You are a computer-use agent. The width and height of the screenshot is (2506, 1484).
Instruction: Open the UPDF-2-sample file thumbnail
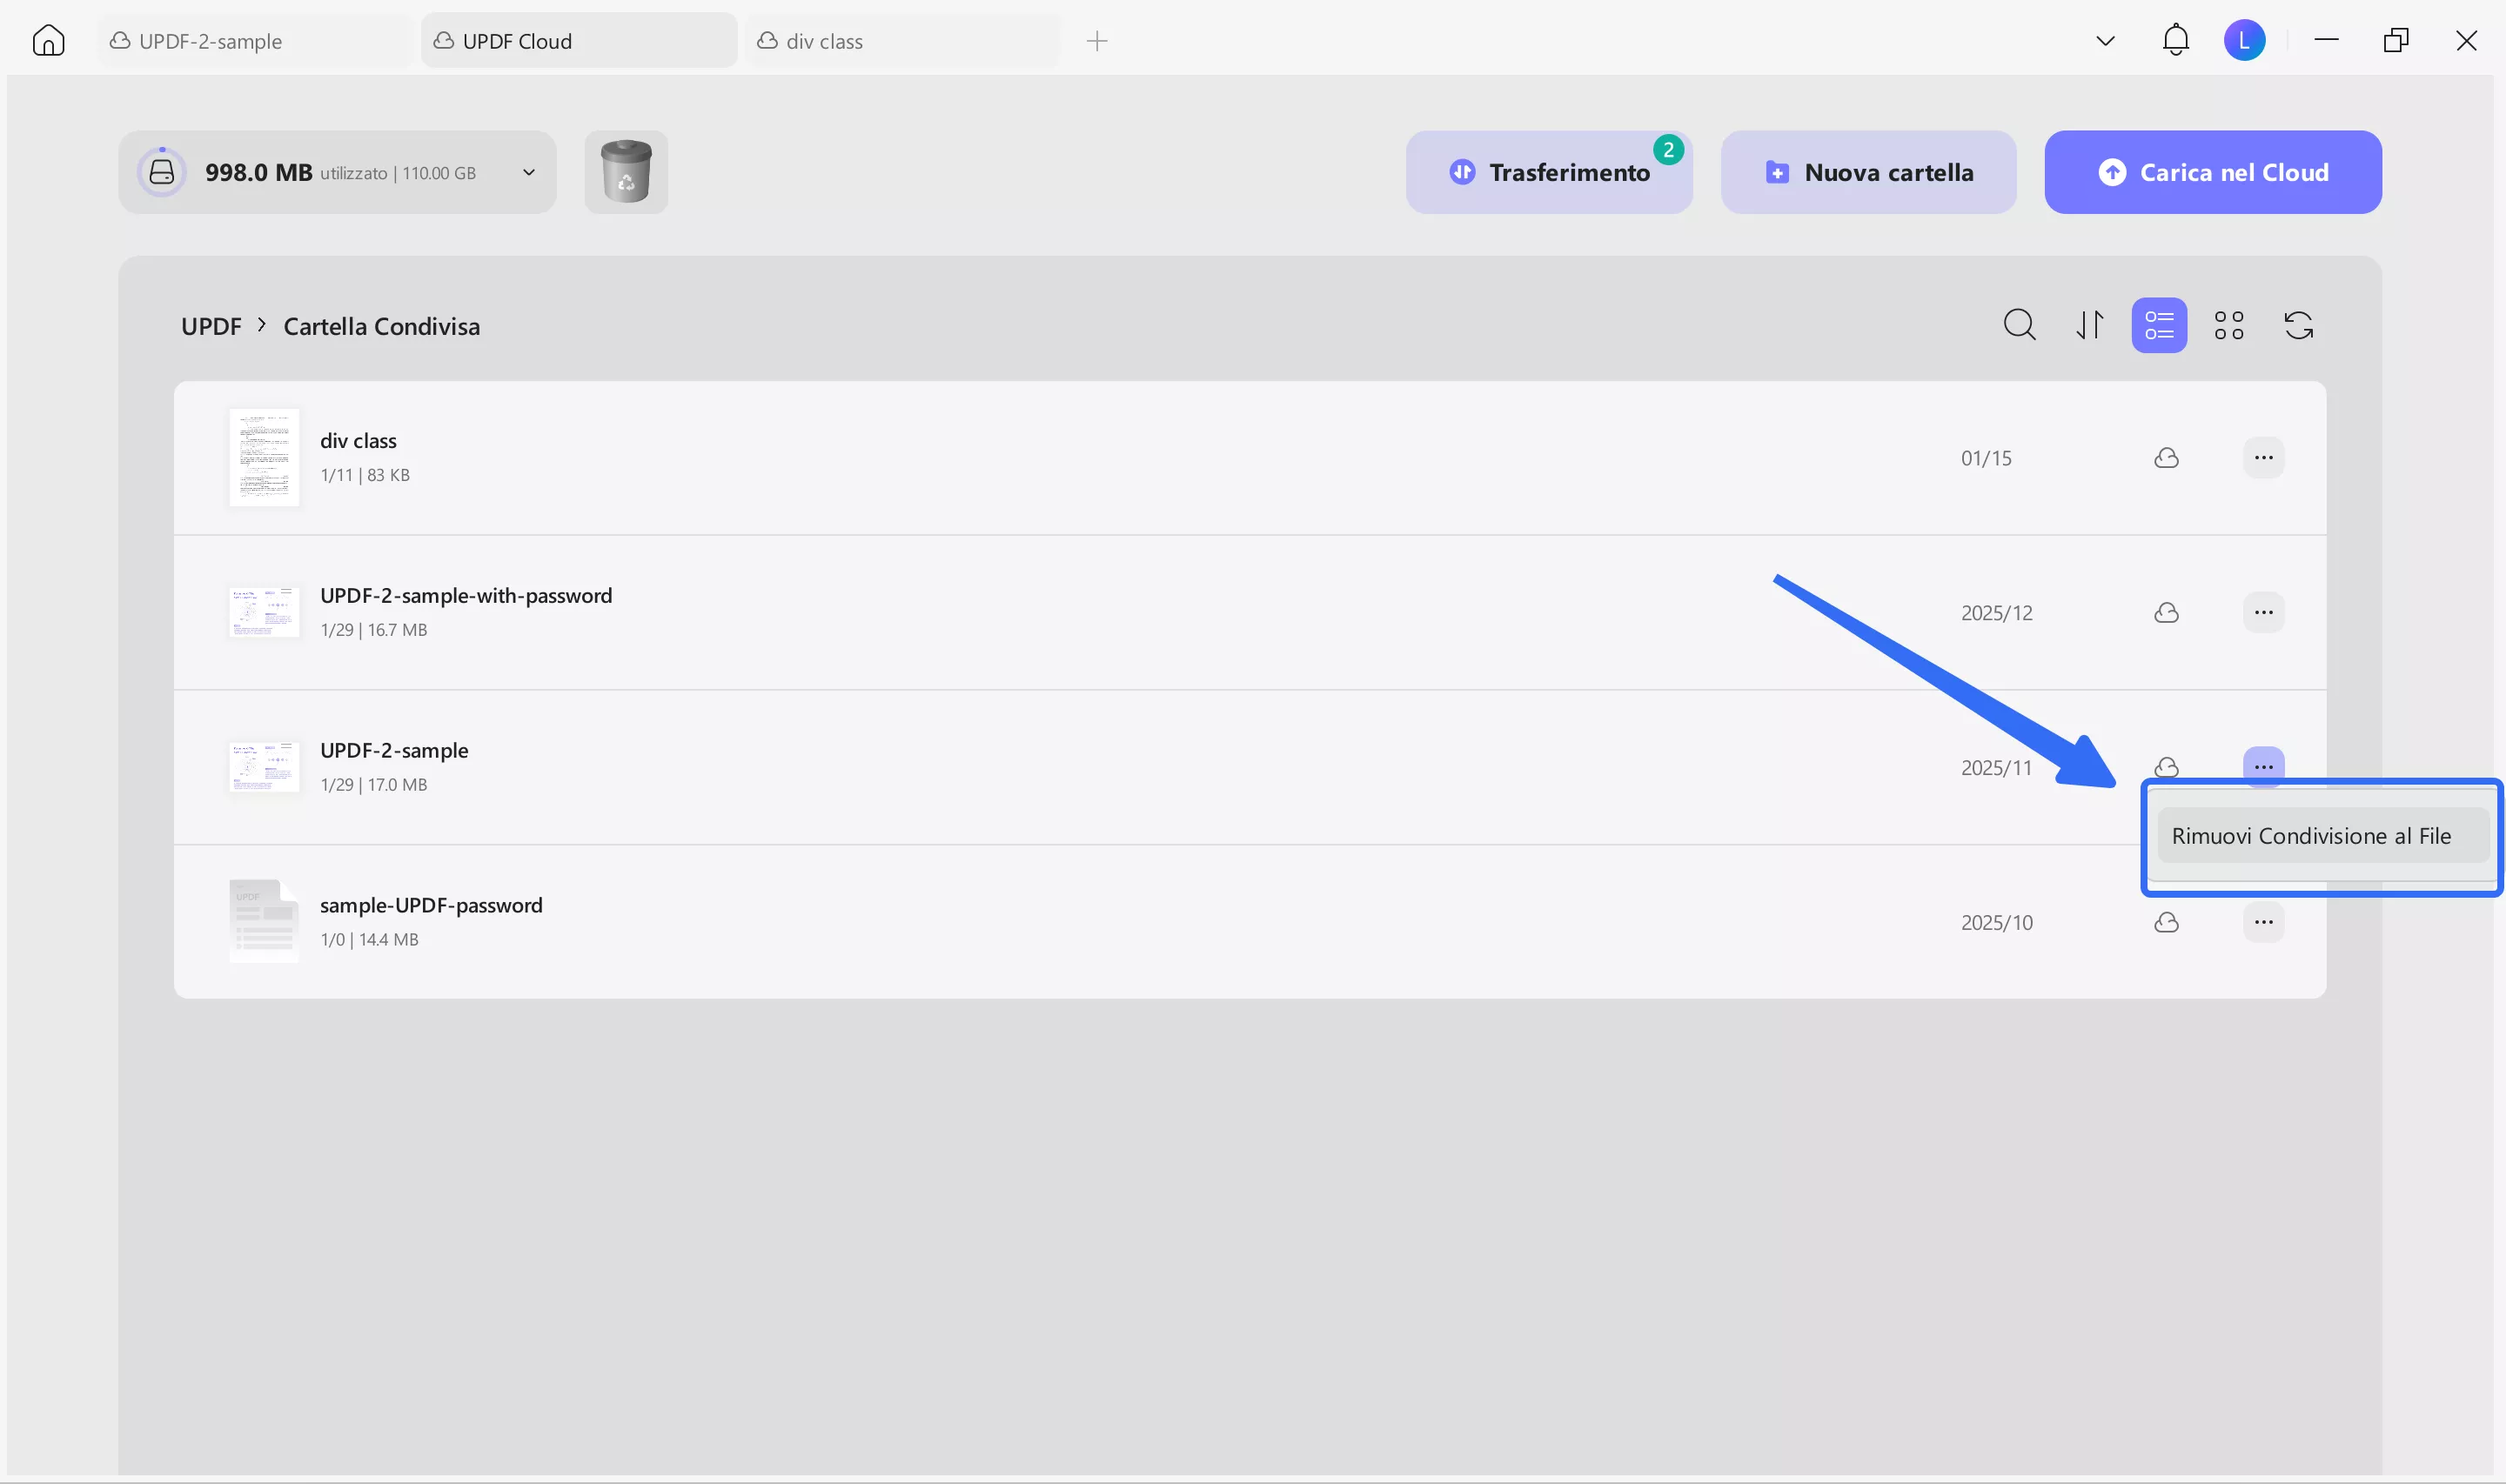click(264, 767)
